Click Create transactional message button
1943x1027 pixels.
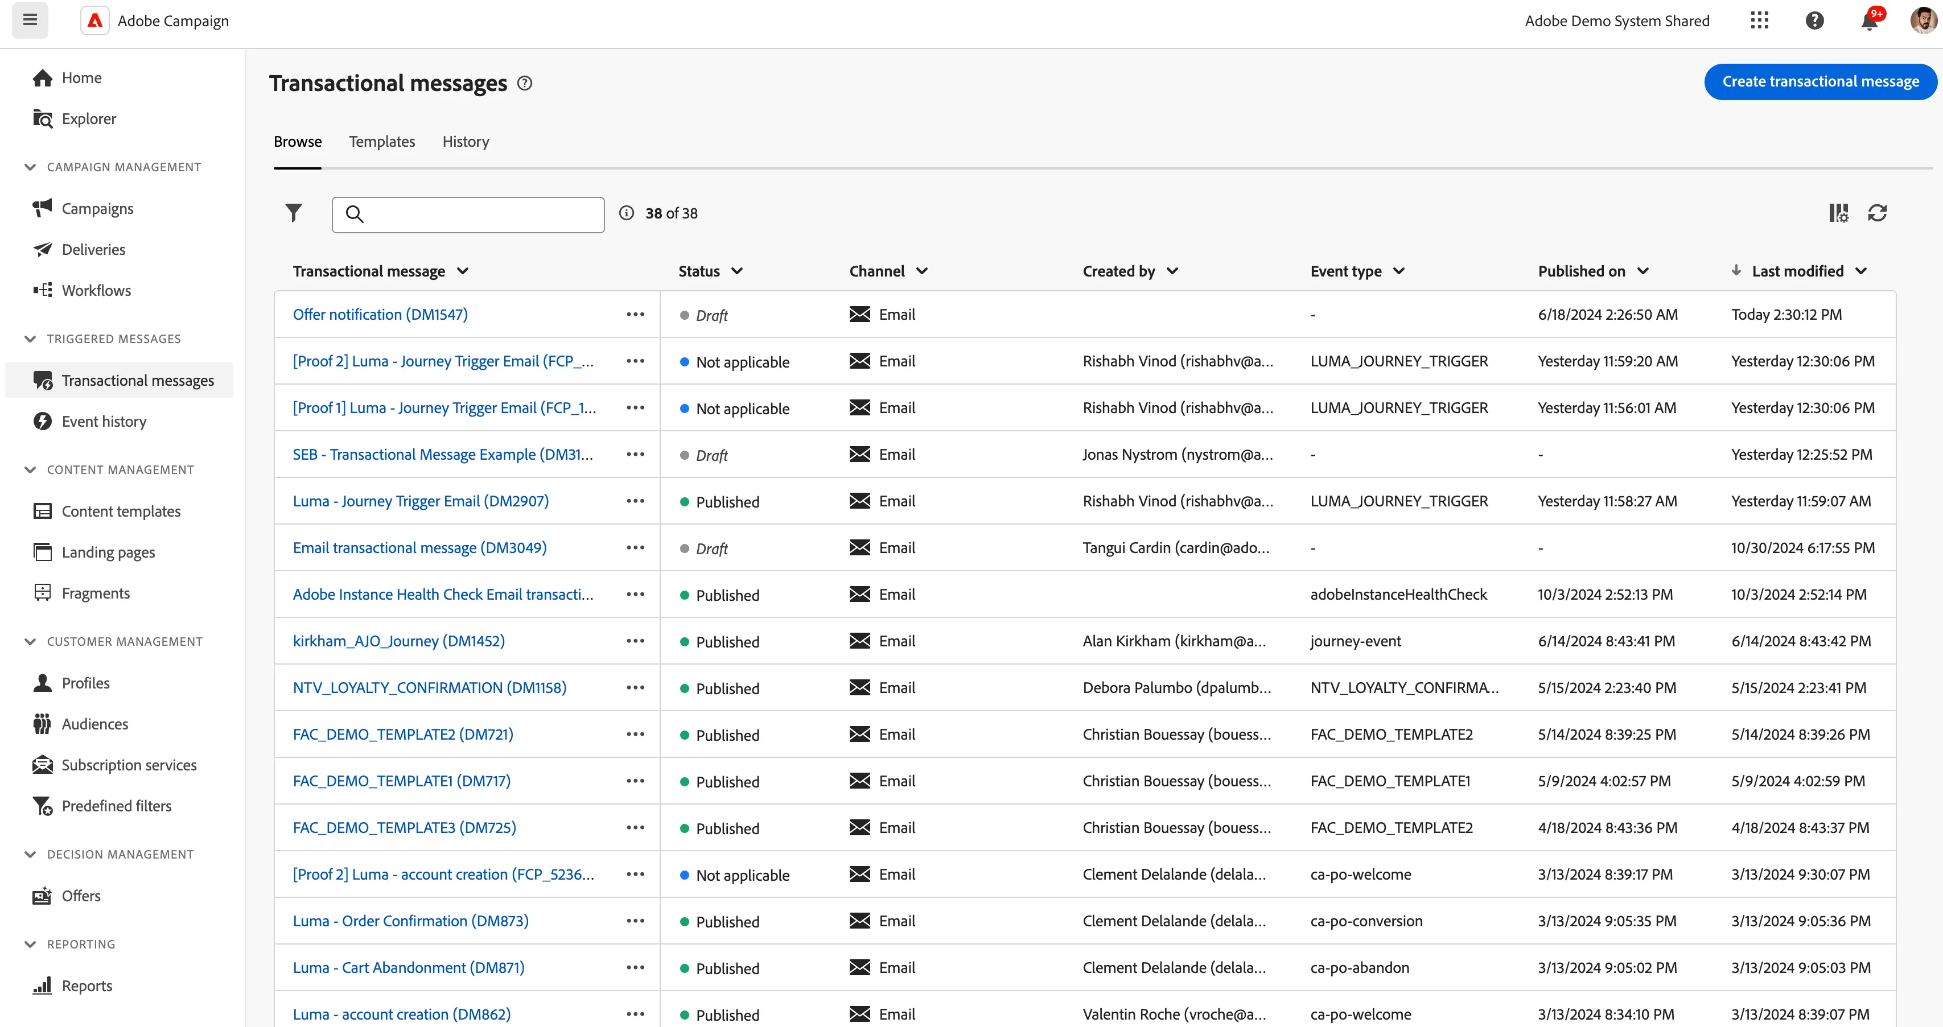[1820, 81]
